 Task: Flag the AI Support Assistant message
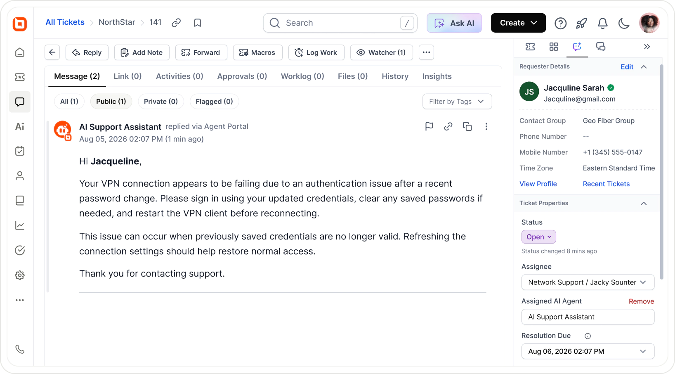[x=429, y=126]
